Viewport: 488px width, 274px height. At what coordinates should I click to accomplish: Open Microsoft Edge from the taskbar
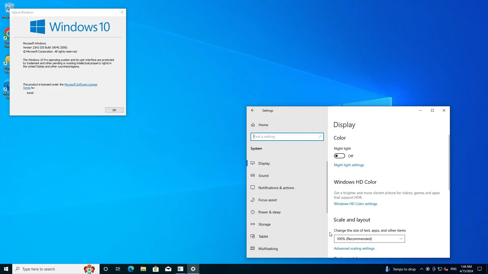point(131,269)
